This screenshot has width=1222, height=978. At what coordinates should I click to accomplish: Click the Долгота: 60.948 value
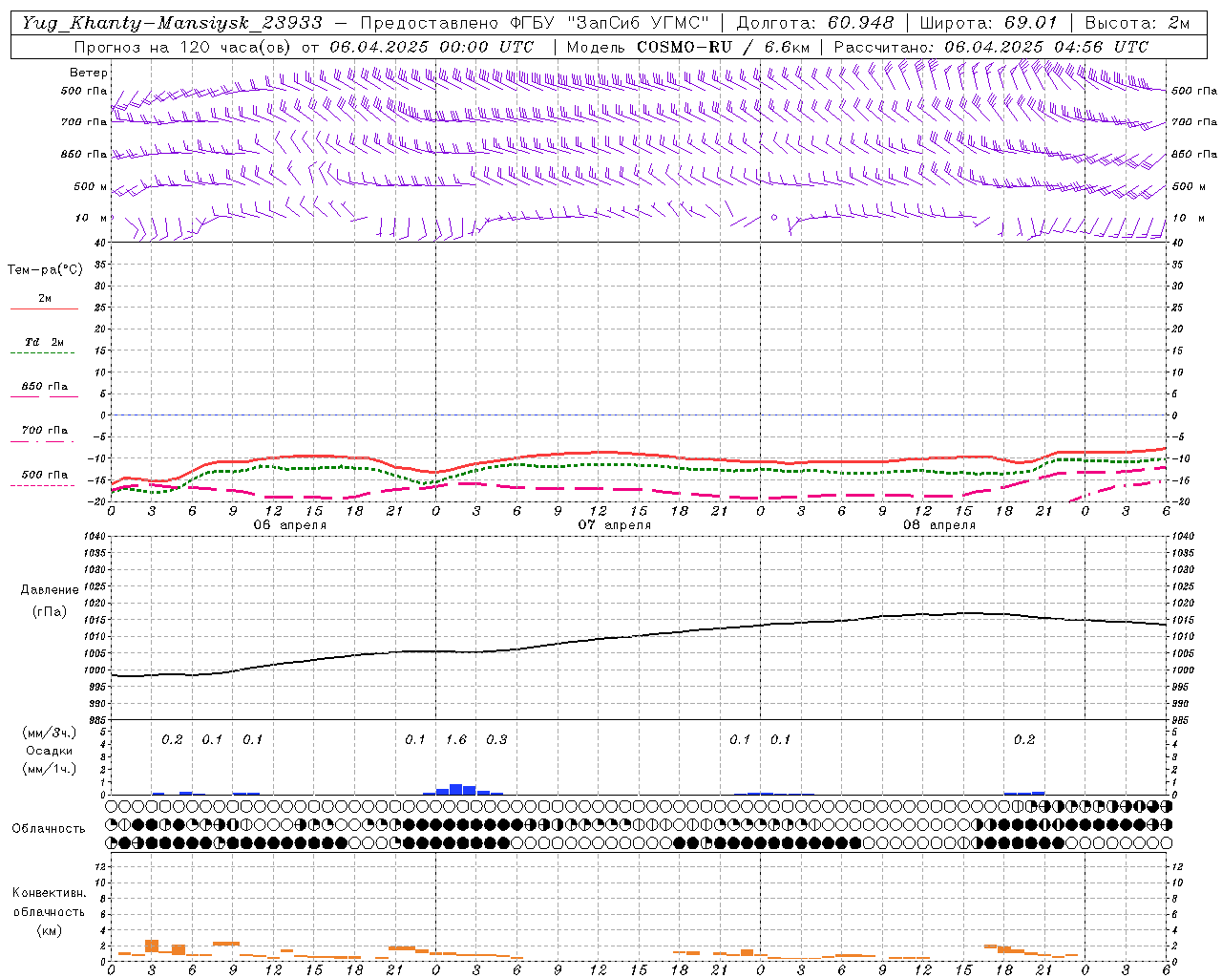point(815,23)
